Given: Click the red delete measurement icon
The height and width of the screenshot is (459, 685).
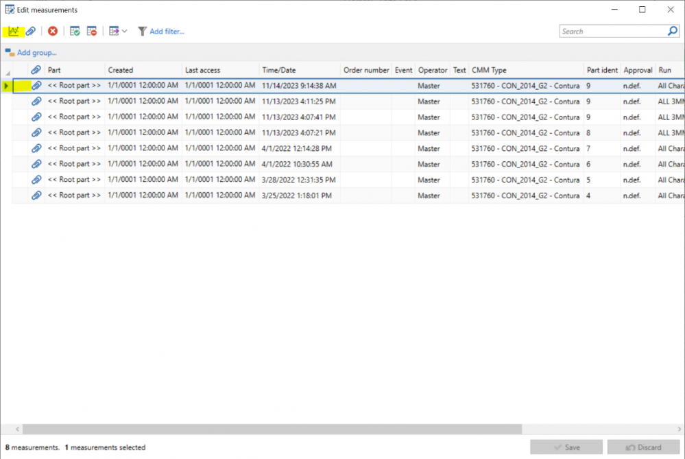Looking at the screenshot, I should [53, 32].
